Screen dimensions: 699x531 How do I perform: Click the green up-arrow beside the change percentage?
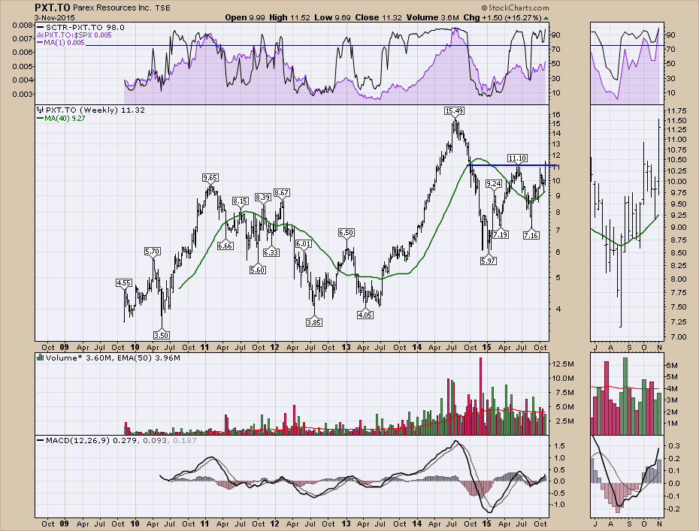(x=546, y=18)
